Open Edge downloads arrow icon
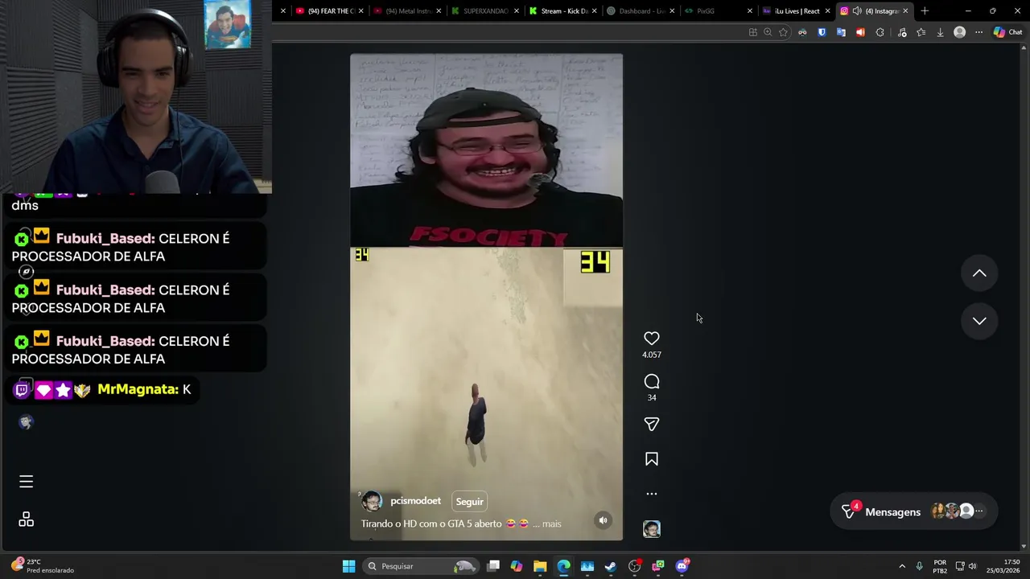The image size is (1030, 579). coord(940,32)
